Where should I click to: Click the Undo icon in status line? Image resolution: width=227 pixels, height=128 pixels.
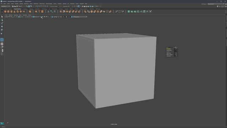pos(19,6)
